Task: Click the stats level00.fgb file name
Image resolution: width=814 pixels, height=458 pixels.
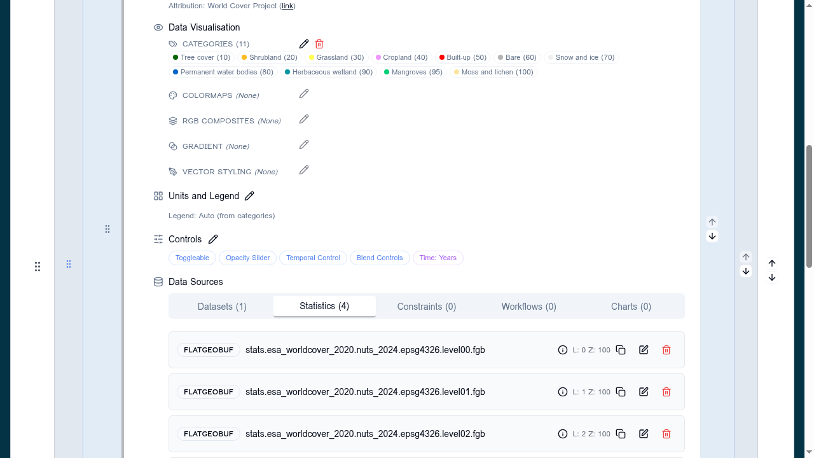Action: (x=365, y=350)
